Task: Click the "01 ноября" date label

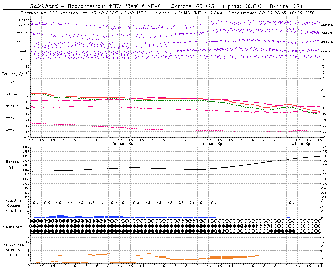Action: point(302,144)
